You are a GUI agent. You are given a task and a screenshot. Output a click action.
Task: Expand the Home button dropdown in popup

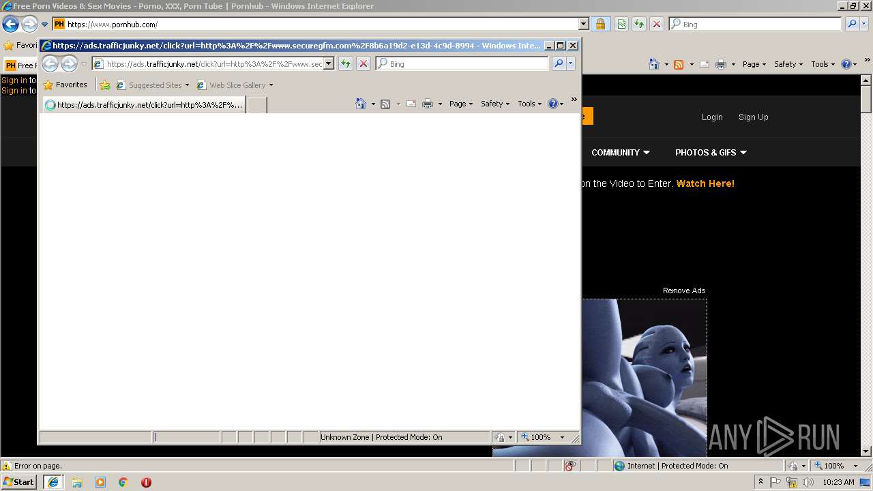(x=373, y=104)
